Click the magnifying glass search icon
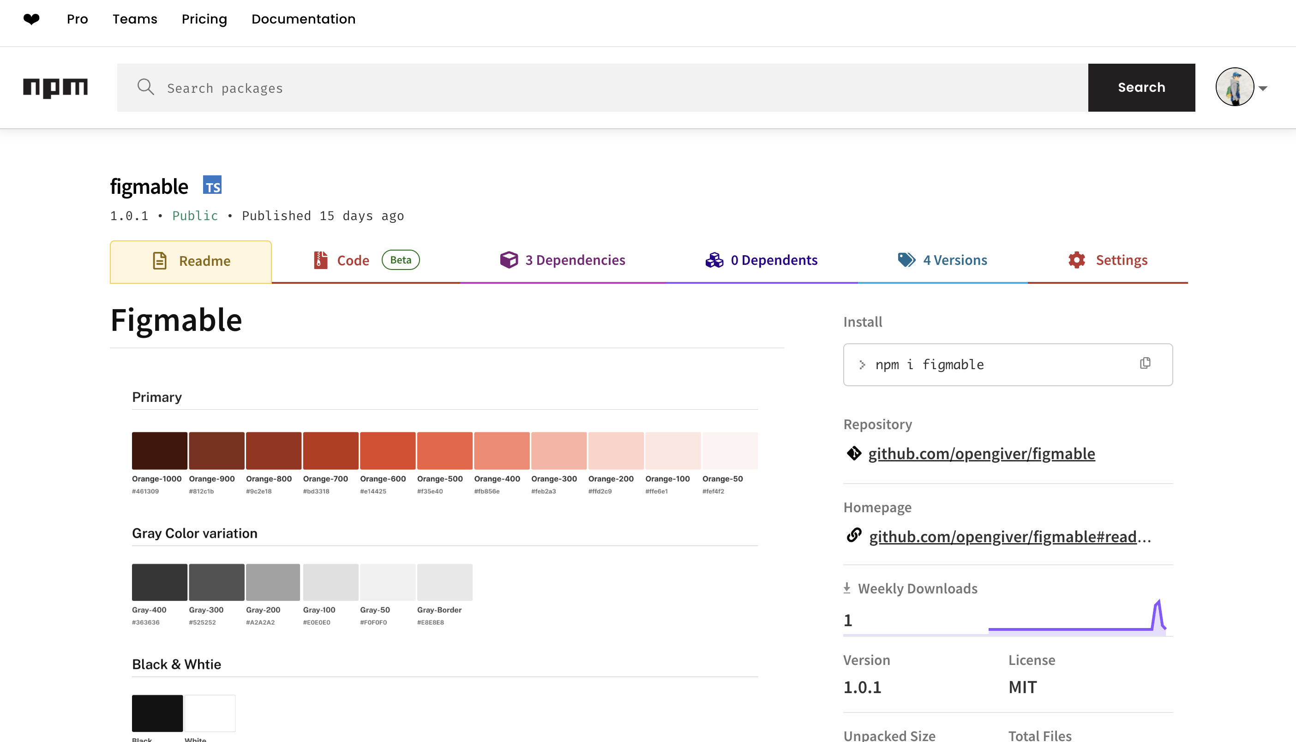1296x742 pixels. (146, 87)
